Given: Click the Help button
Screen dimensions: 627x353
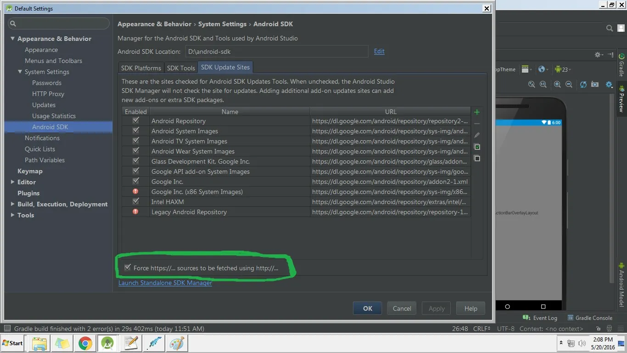Looking at the screenshot, I should point(470,308).
